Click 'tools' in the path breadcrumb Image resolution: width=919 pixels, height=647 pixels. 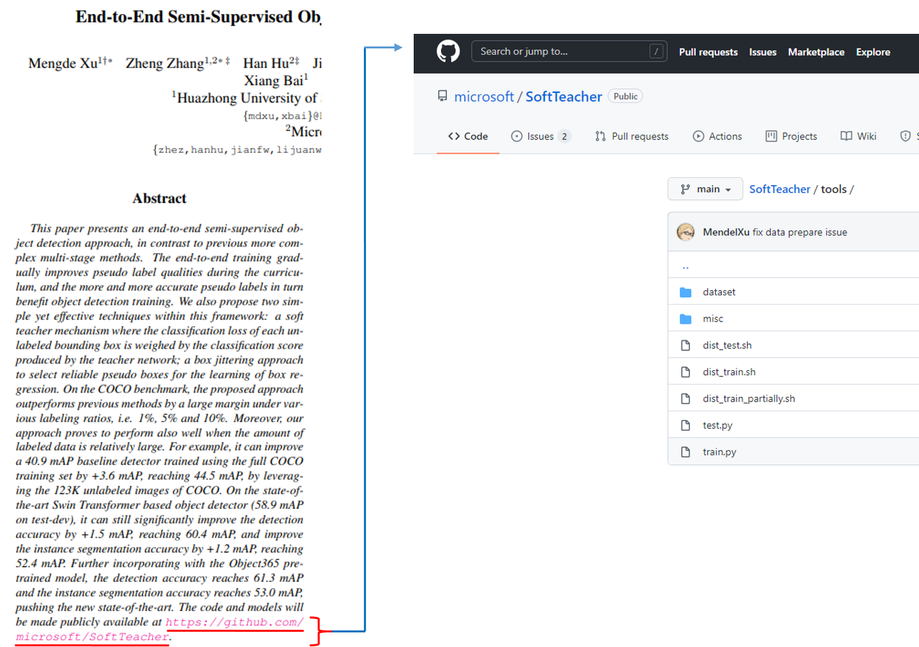[x=833, y=189]
